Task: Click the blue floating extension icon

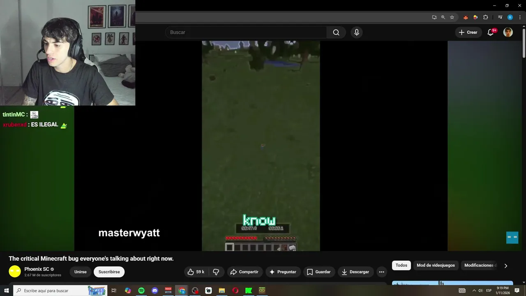Action: [512, 238]
